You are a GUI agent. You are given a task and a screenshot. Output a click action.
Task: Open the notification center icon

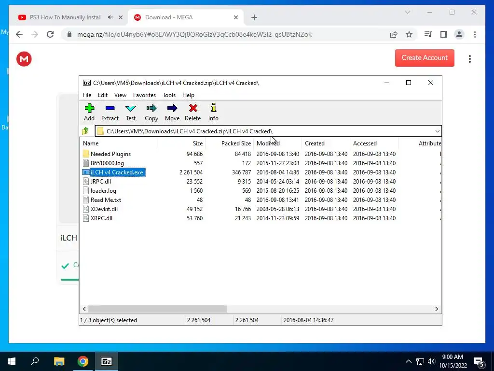[x=479, y=361]
